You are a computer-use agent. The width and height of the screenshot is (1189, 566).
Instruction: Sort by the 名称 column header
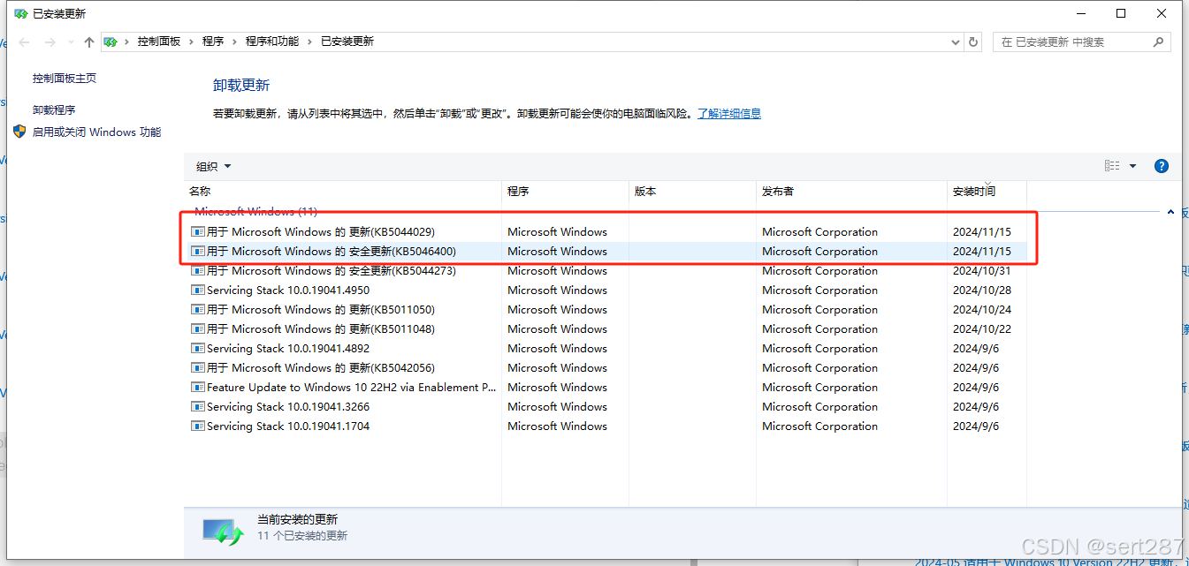[x=343, y=191]
